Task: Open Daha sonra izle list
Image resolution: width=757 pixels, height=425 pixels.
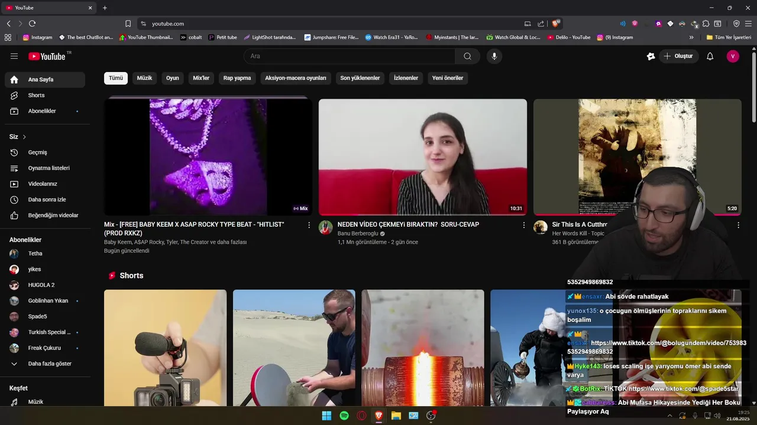Action: (x=45, y=200)
